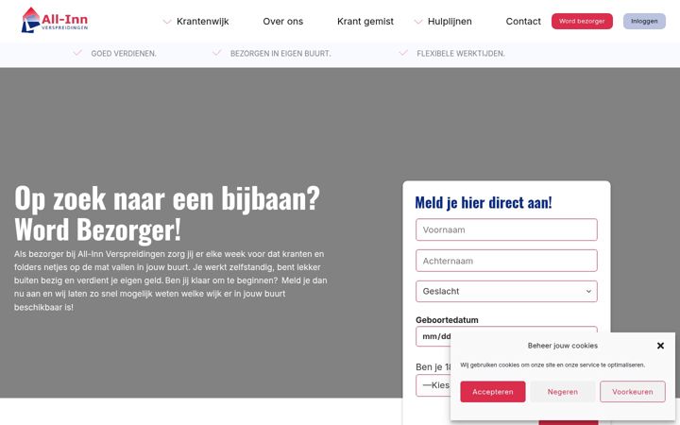680x425 pixels.
Task: Accept cookies with the Accepteren button
Action: [x=493, y=392]
